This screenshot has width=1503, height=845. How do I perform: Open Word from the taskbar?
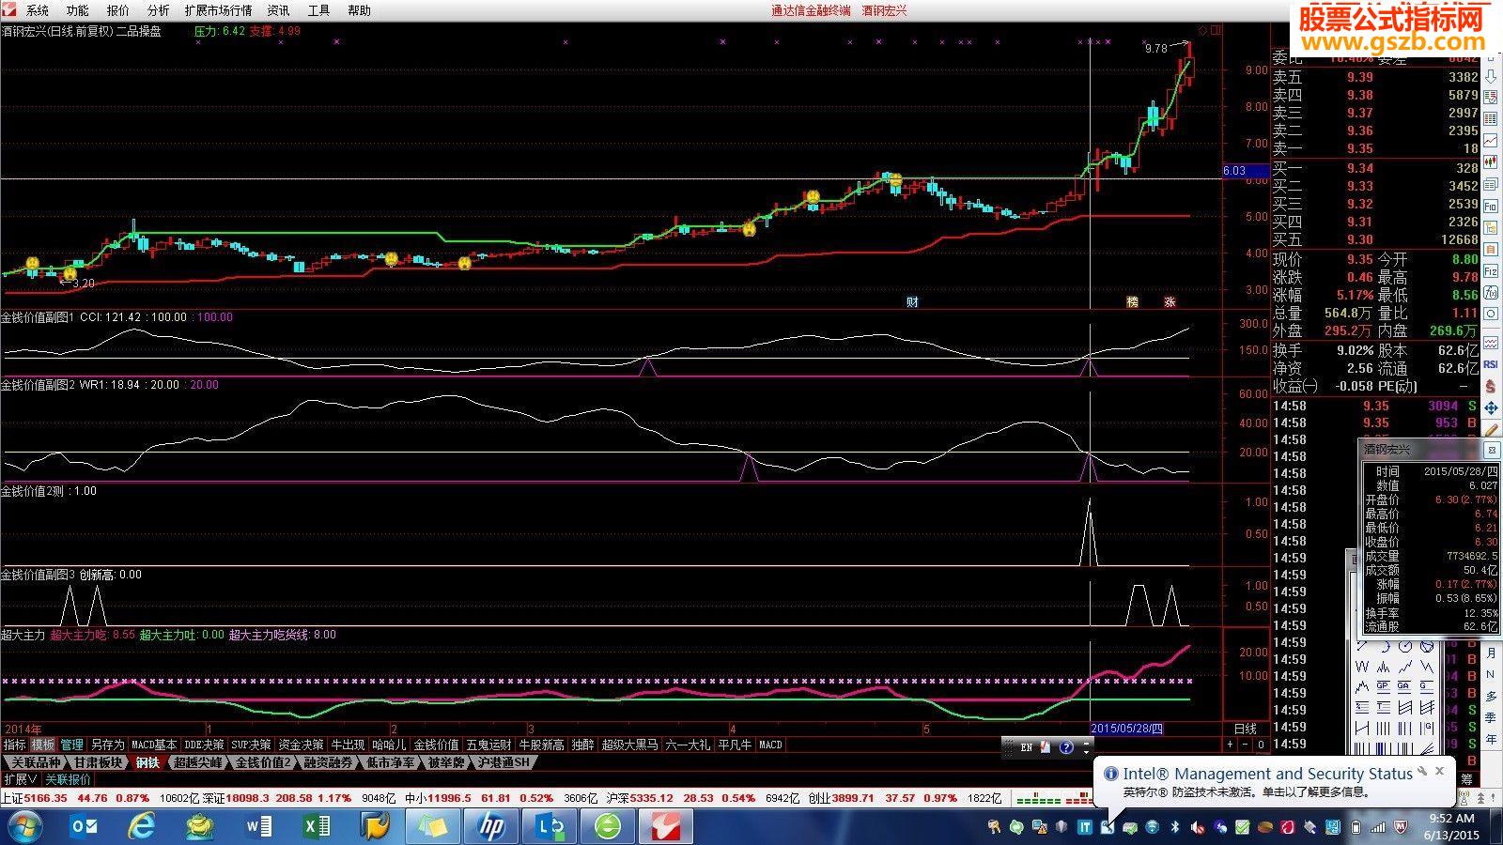[258, 826]
